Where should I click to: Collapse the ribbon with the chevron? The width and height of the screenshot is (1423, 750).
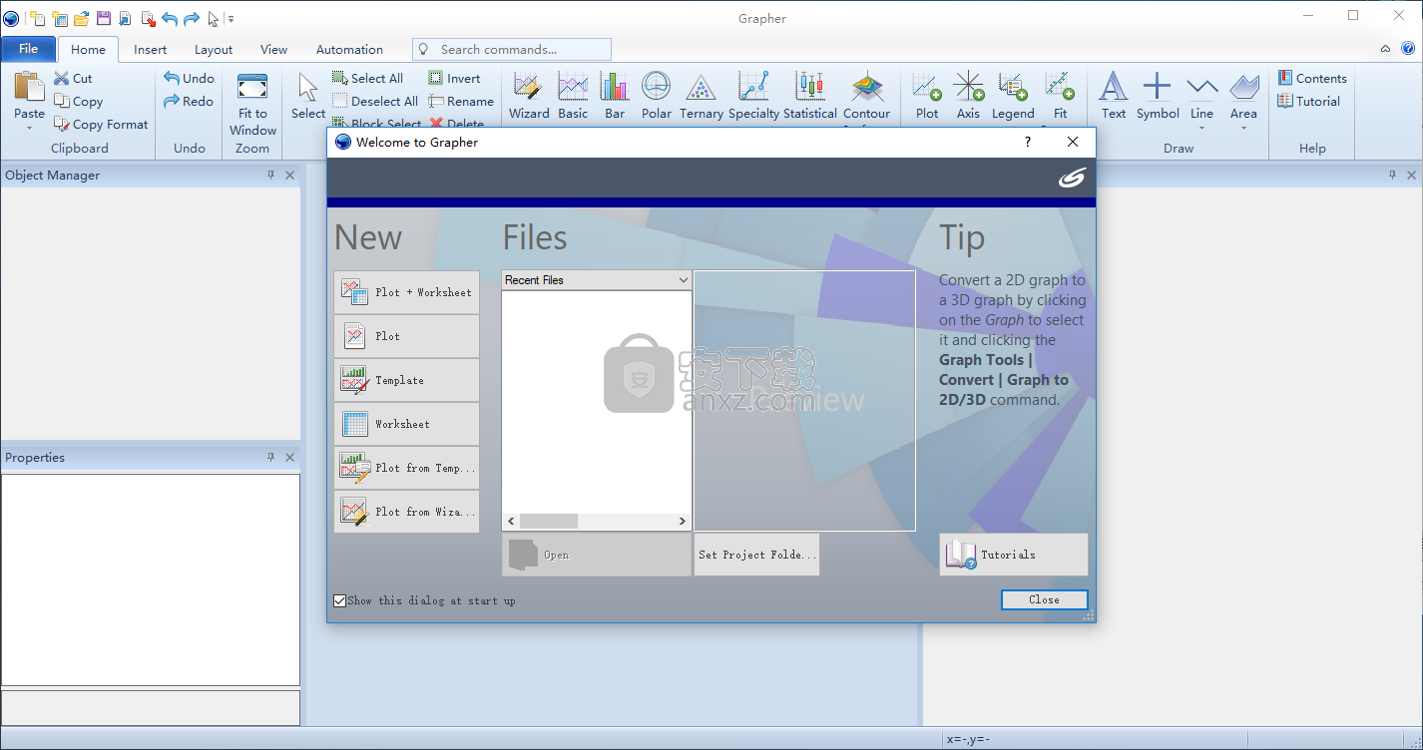(x=1385, y=49)
